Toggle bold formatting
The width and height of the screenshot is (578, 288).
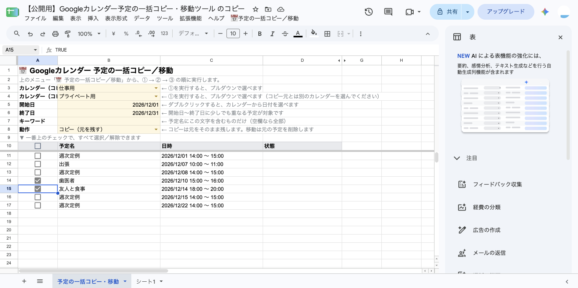(x=260, y=34)
